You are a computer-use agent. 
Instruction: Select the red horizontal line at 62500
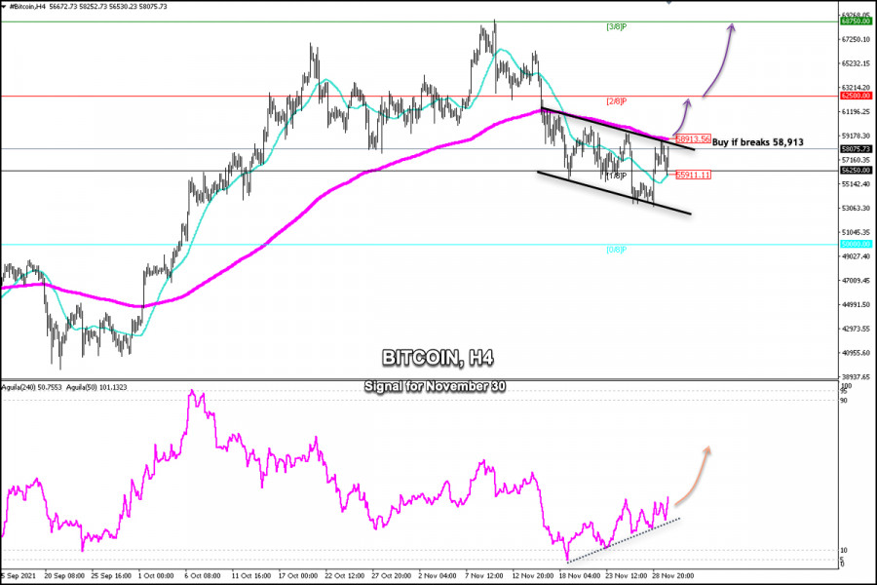419,96
